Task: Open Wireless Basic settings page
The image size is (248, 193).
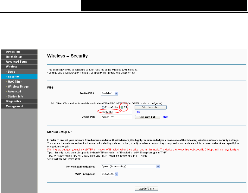Action: click(x=19, y=72)
